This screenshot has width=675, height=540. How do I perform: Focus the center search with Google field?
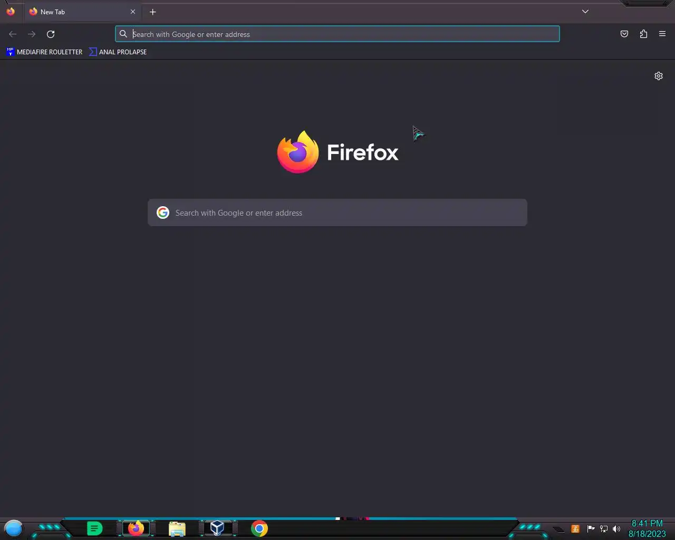[x=337, y=213]
